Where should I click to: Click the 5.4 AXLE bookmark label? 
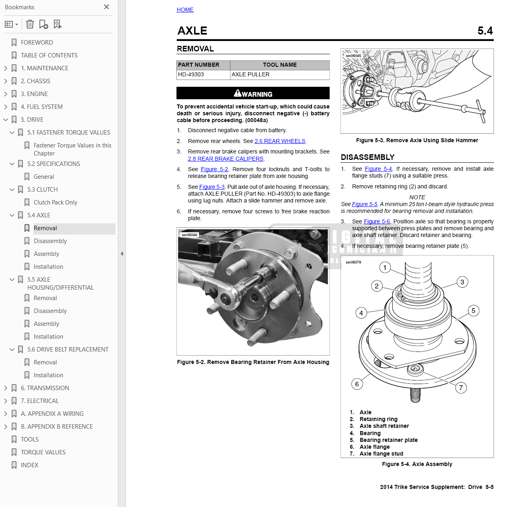pos(39,215)
